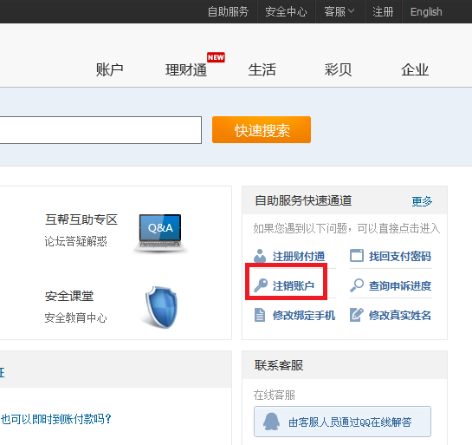Click the magnifier icon beside 查询申诉进度
The width and height of the screenshot is (472, 445).
pos(357,285)
